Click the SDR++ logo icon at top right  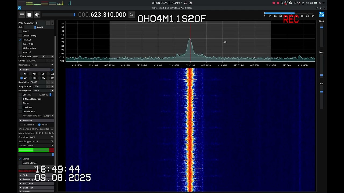coord(321,14)
